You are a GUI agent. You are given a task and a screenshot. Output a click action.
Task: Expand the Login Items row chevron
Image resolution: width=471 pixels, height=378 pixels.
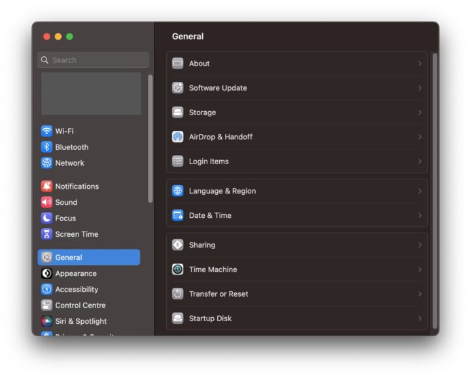[420, 162]
